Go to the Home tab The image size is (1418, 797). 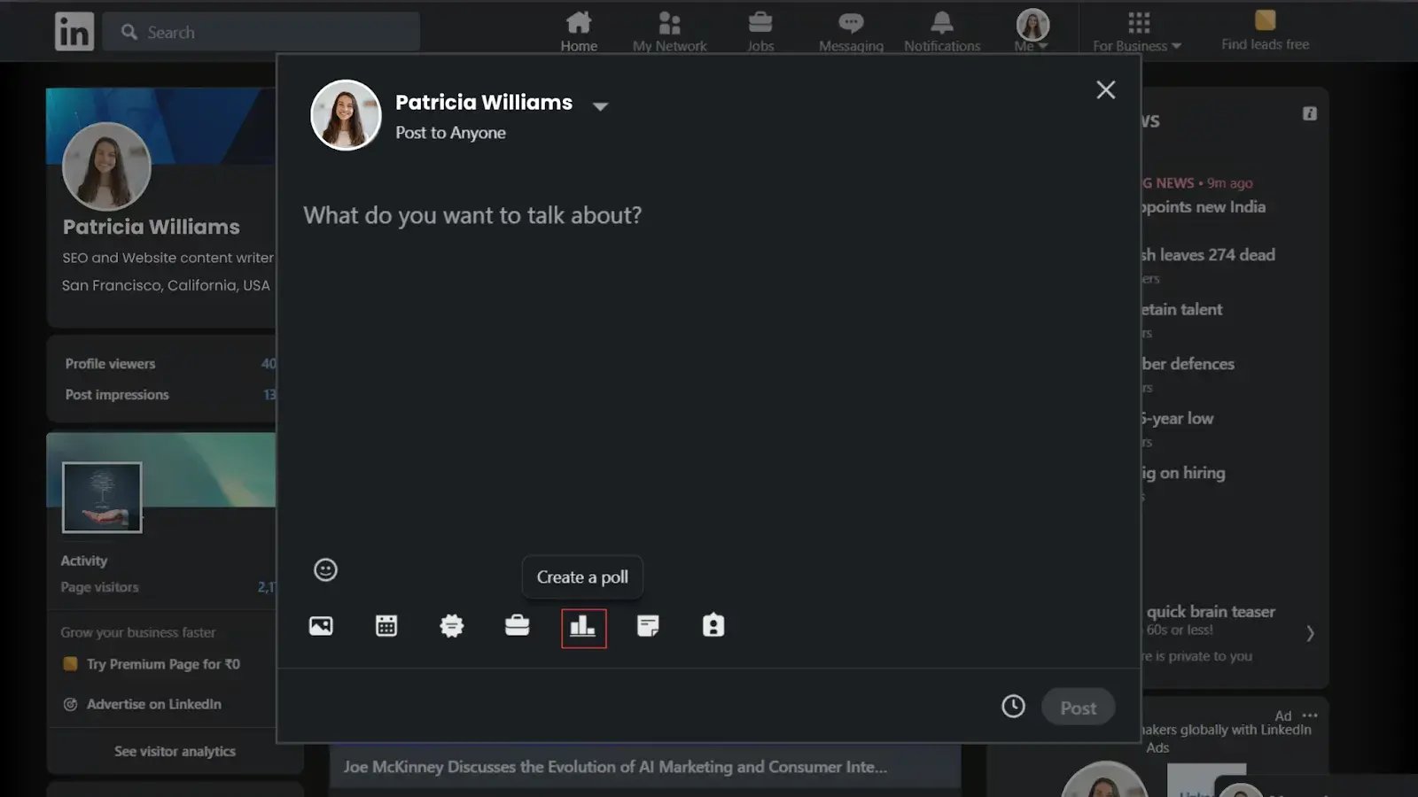point(579,31)
